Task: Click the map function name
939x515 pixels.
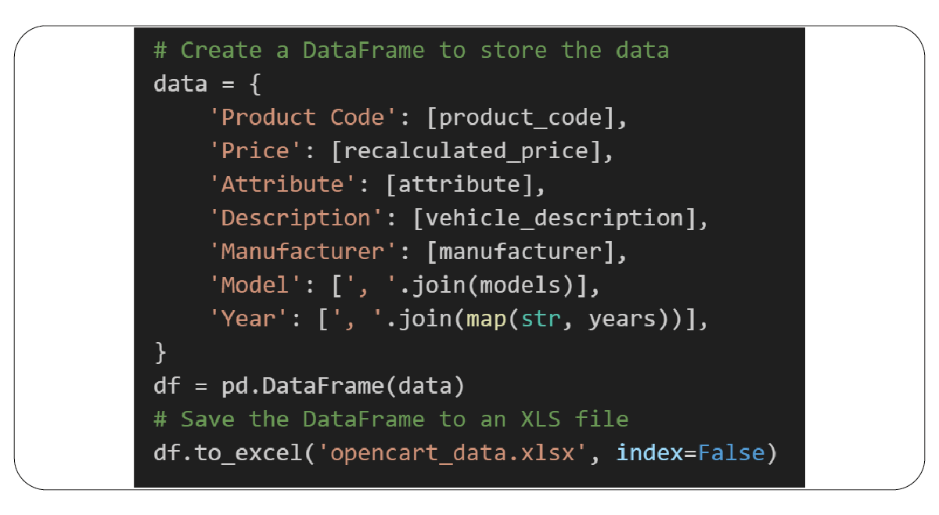Action: (487, 319)
